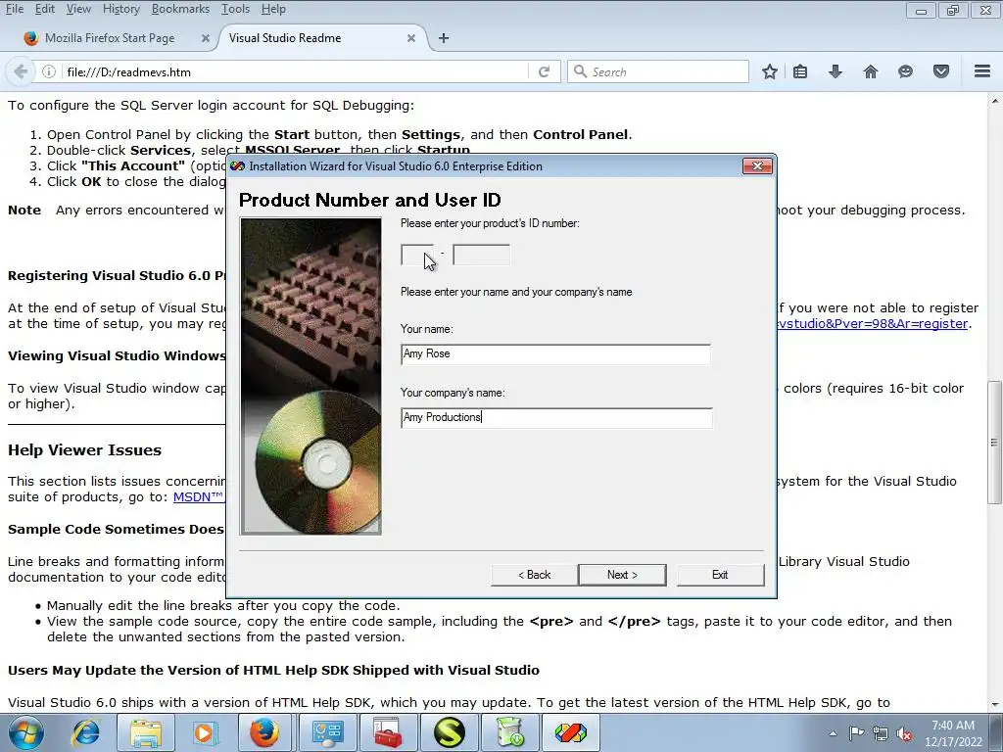The height and width of the screenshot is (752, 1003).
Task: Click the Your name field
Action: (556, 354)
